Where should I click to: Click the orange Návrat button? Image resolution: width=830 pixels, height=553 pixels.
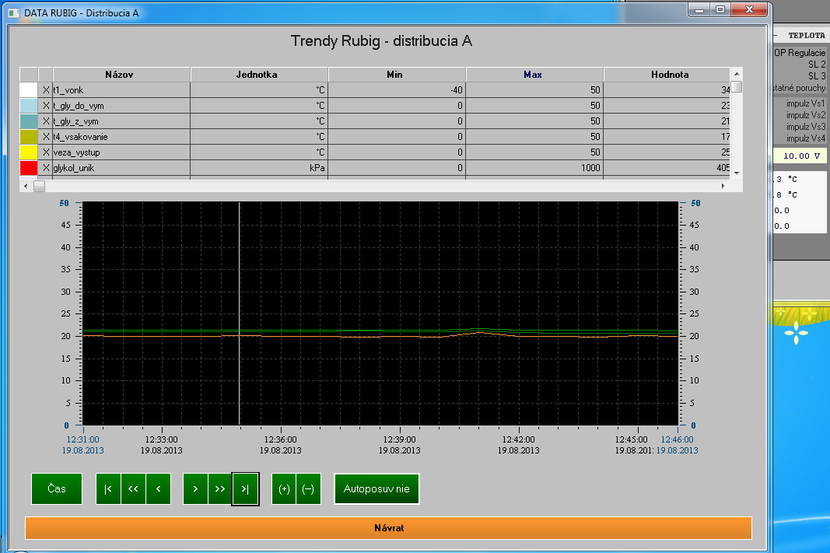click(388, 527)
